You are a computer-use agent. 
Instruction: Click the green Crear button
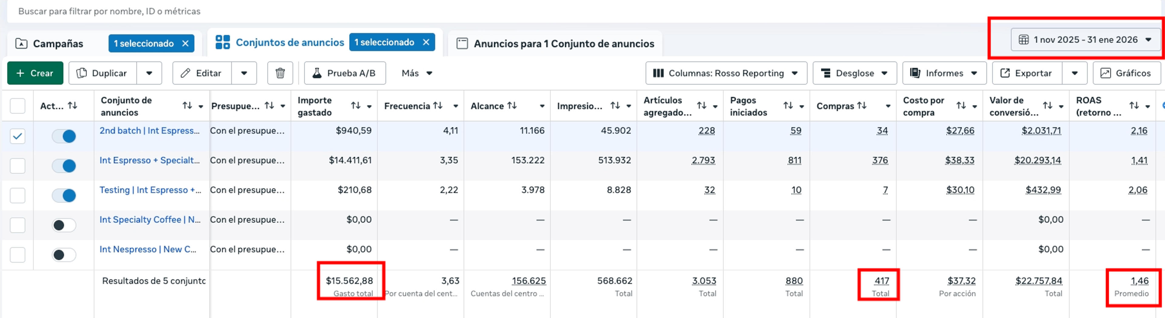click(x=35, y=73)
